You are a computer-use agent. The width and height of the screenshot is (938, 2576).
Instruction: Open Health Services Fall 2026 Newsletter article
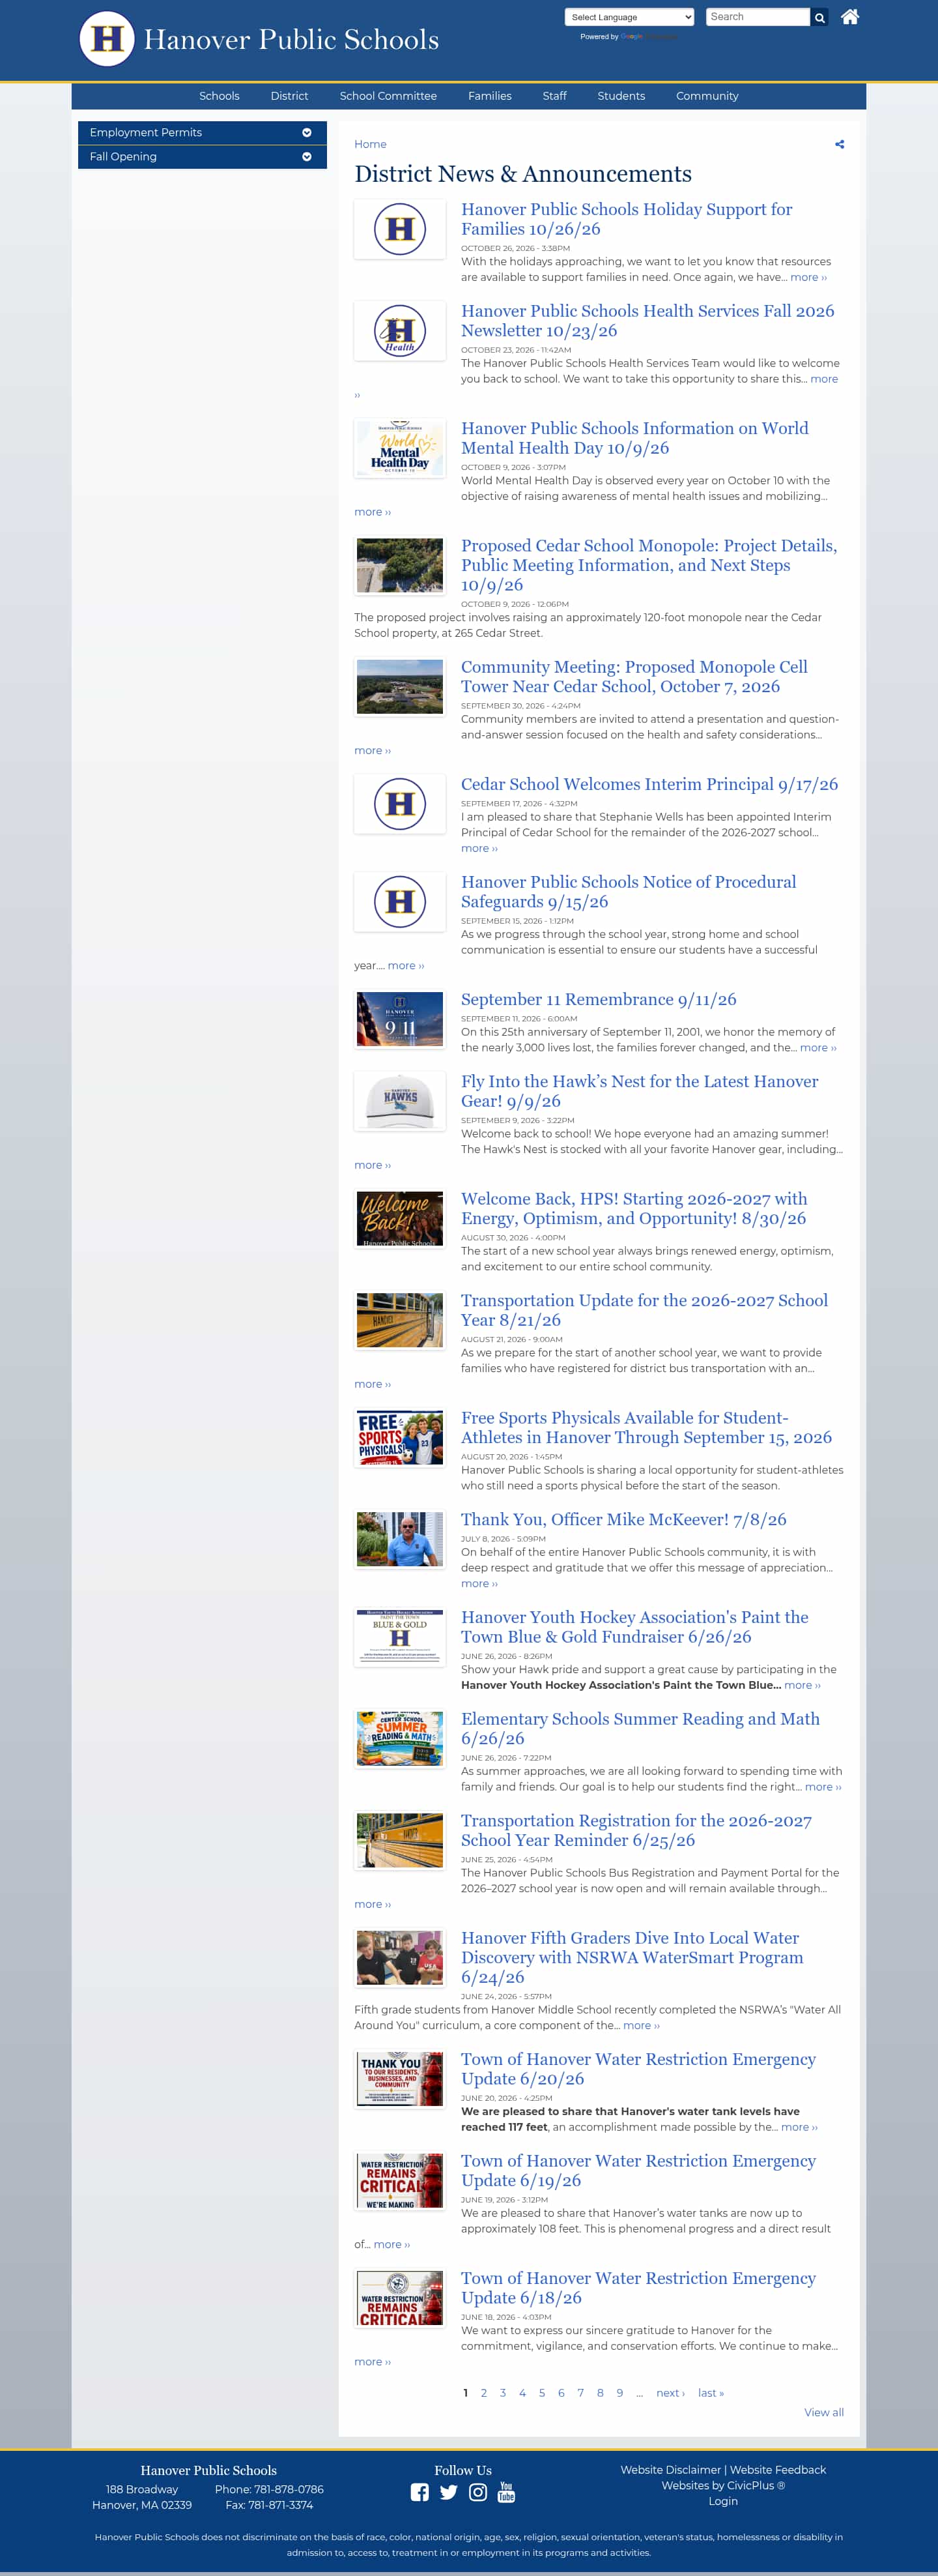(x=647, y=321)
